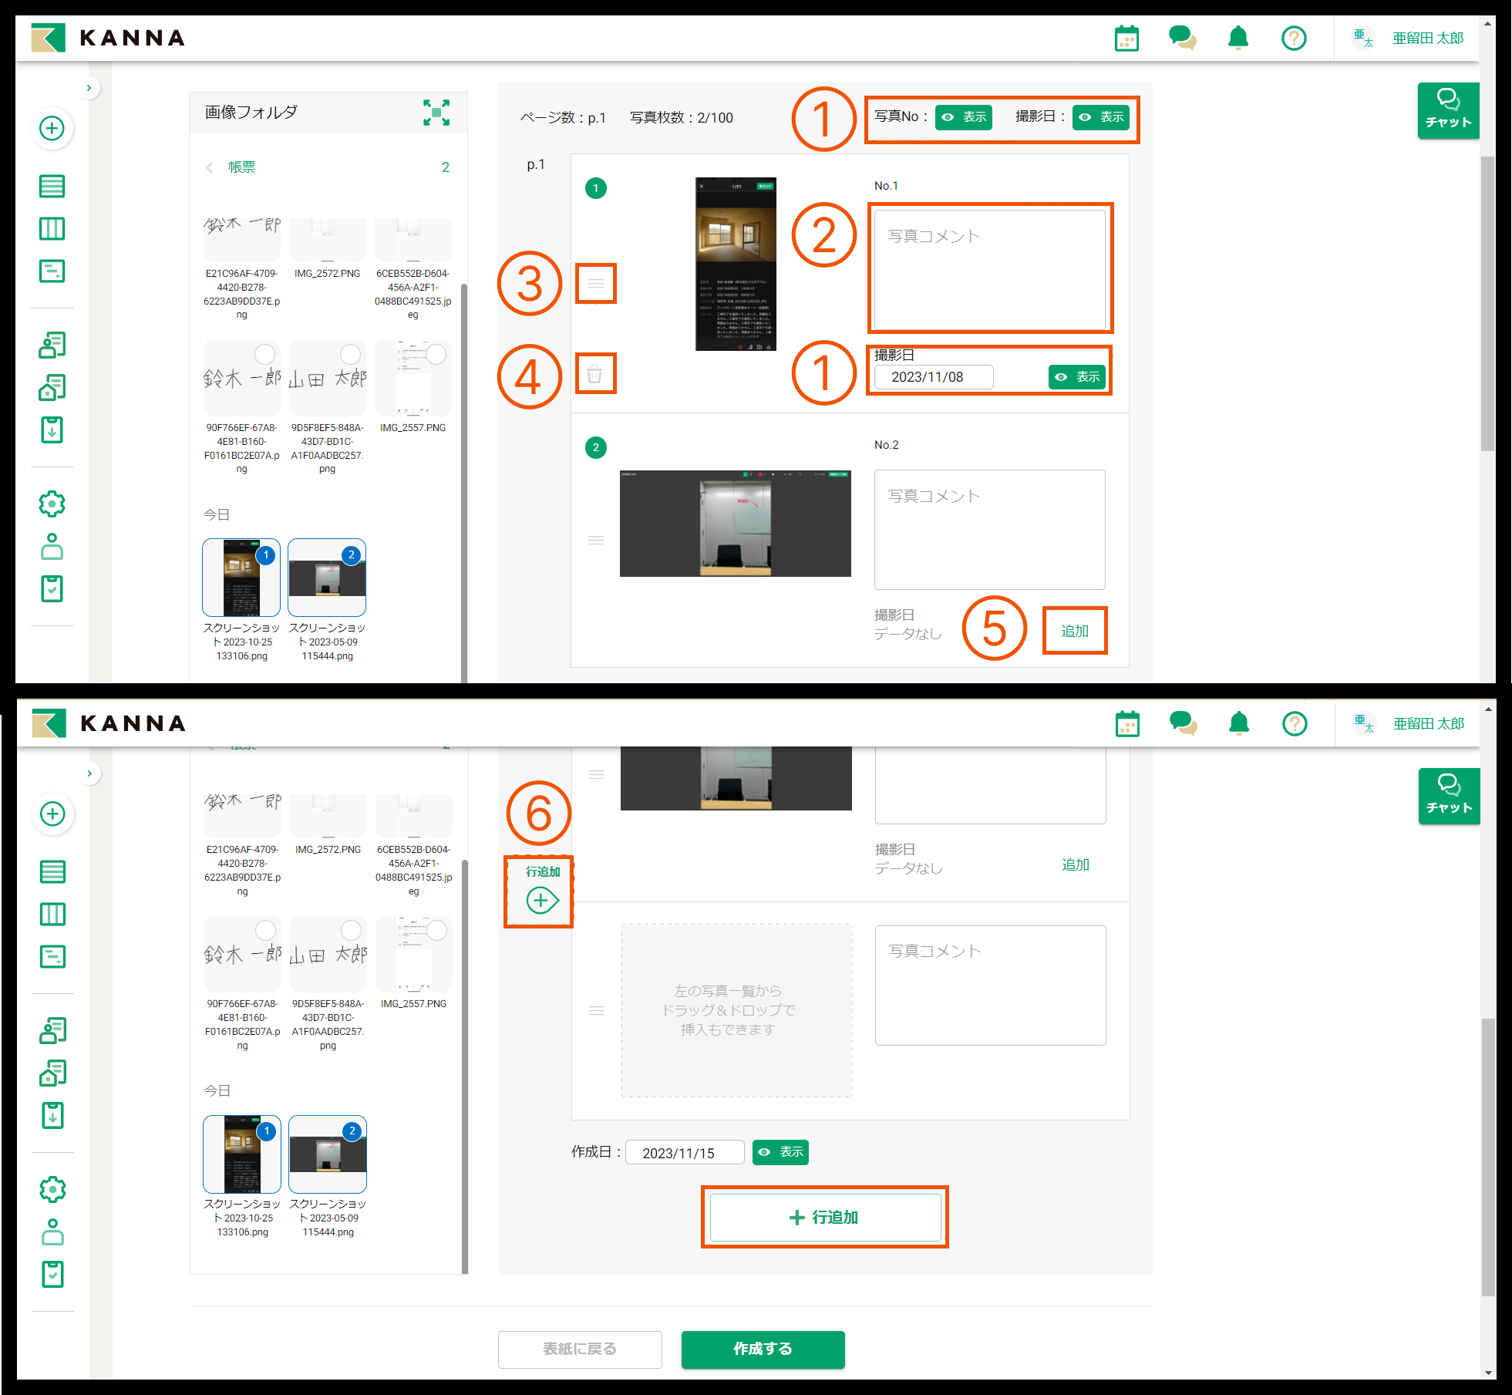Go back to 帳票 folder via chevron

210,167
